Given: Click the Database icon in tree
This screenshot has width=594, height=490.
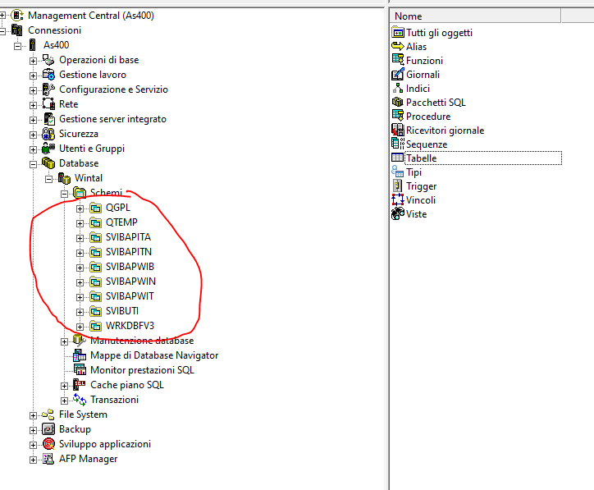Looking at the screenshot, I should [48, 163].
